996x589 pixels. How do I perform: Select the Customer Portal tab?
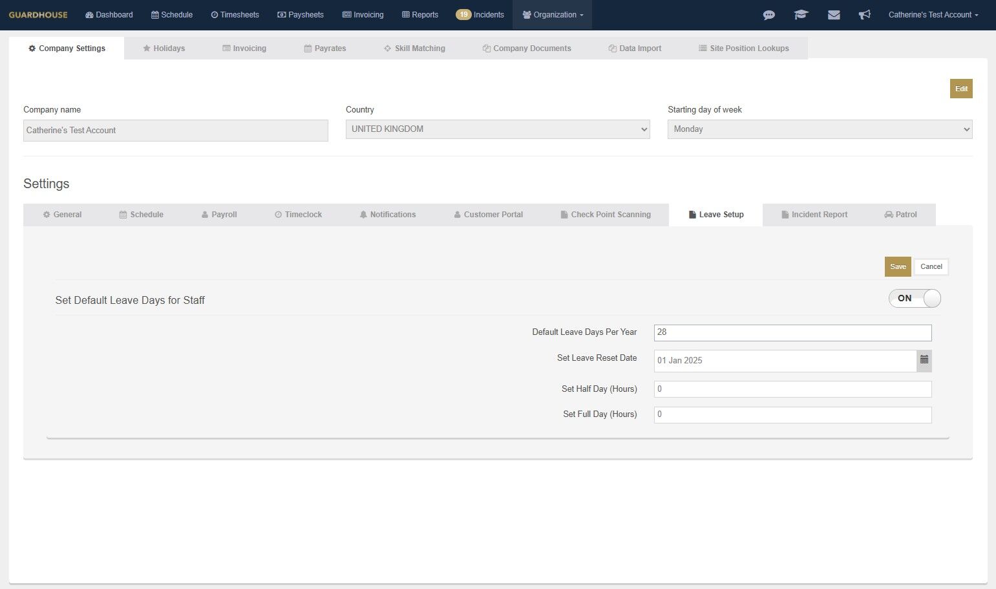pyautogui.click(x=489, y=215)
